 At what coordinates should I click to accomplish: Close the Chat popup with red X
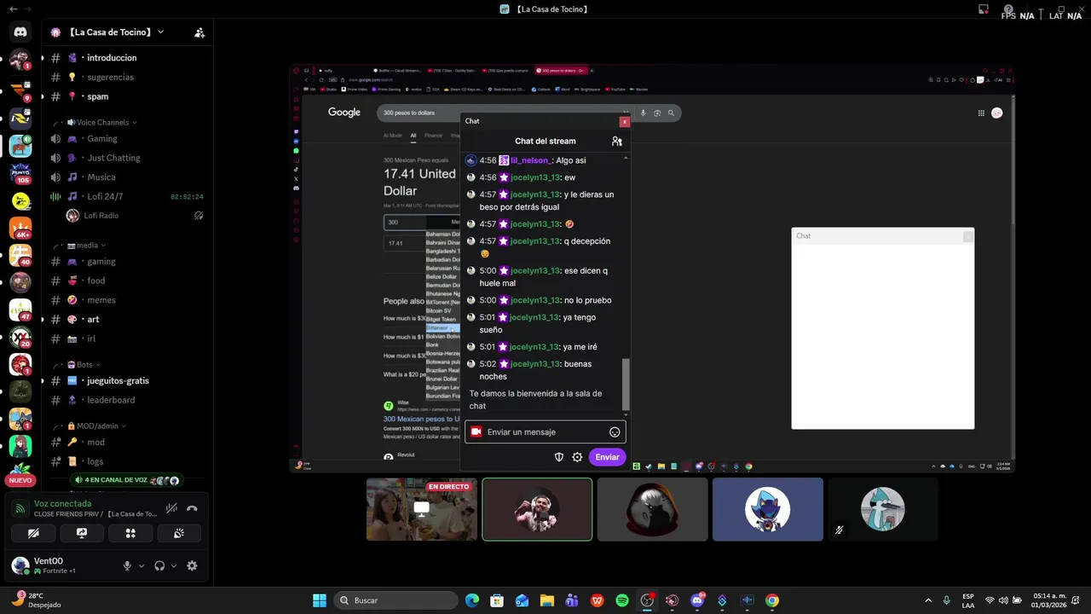point(624,122)
